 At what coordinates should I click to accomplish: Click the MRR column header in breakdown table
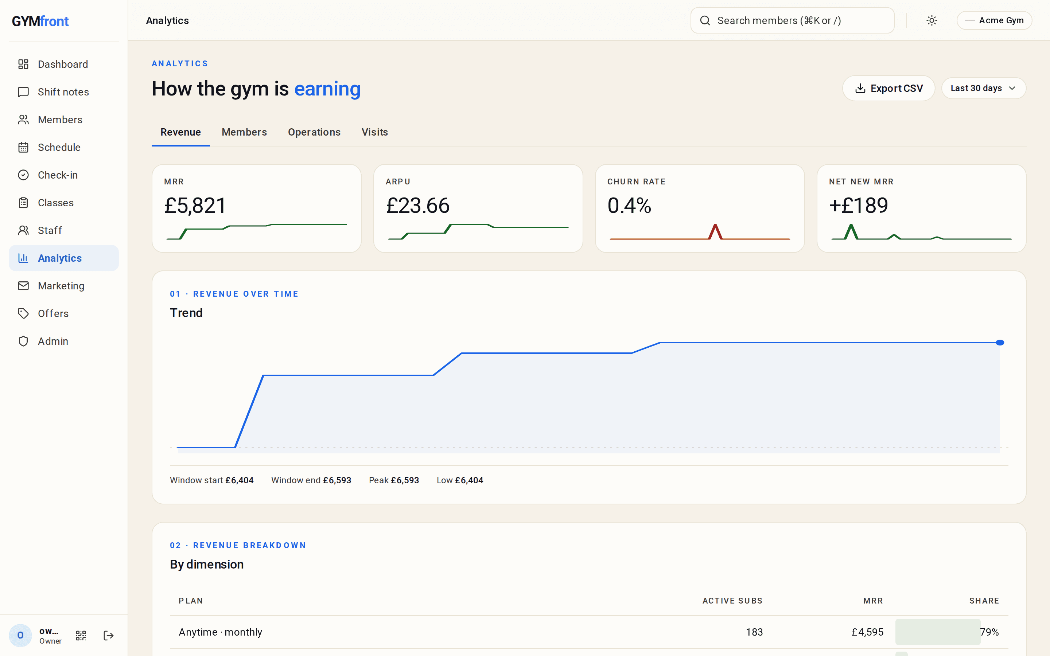pyautogui.click(x=873, y=601)
